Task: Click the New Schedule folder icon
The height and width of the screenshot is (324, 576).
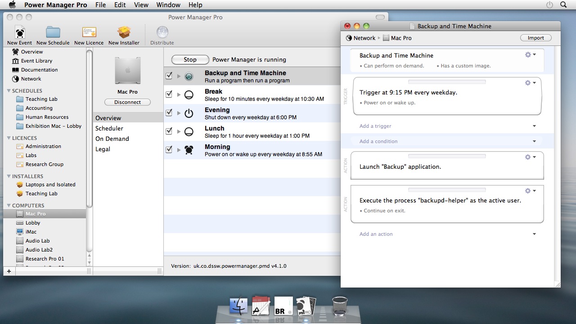Action: (x=53, y=32)
